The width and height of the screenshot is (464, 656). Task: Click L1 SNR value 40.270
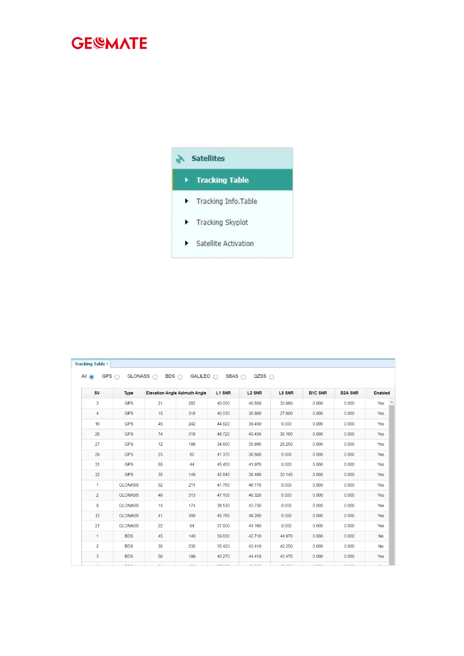tap(223, 556)
